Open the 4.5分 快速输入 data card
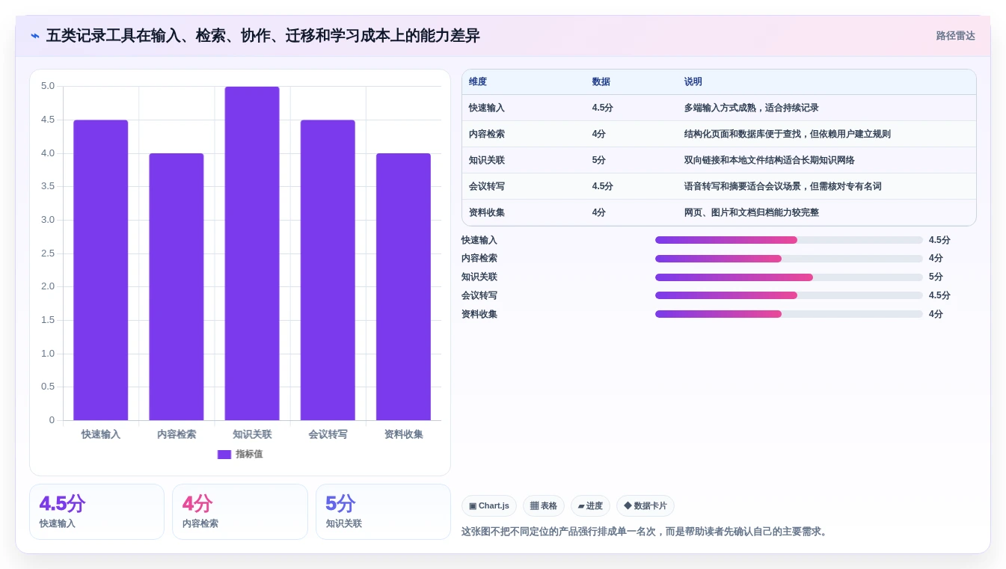 (96, 511)
